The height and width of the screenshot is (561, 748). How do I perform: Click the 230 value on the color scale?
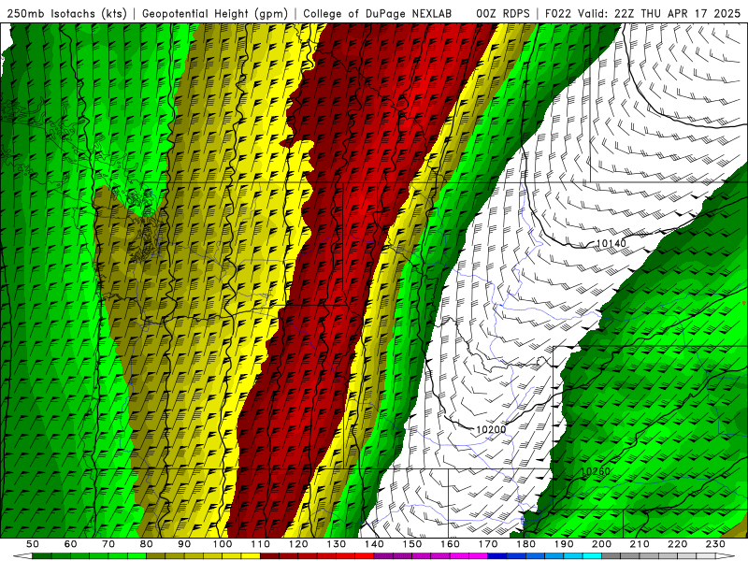715,544
